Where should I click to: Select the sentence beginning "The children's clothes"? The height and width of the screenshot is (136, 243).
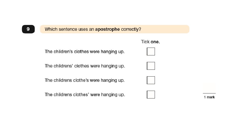coord(85,52)
